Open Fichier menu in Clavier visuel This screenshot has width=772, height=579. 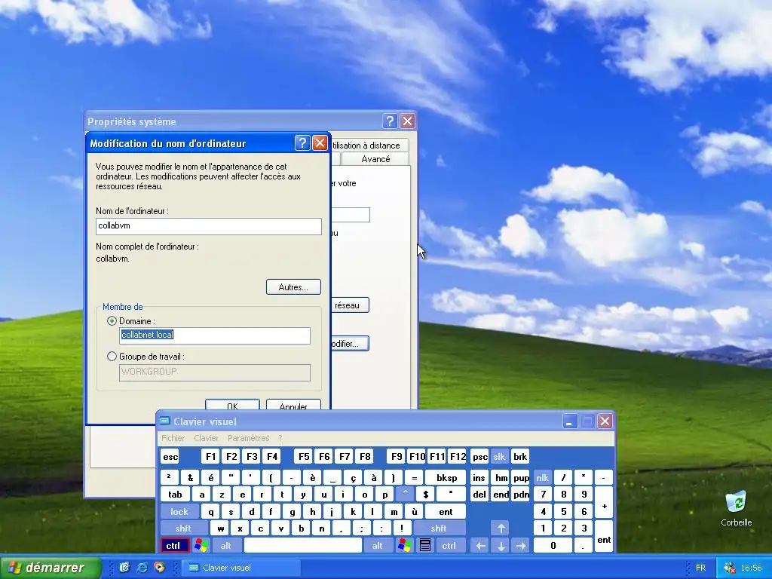coord(173,438)
